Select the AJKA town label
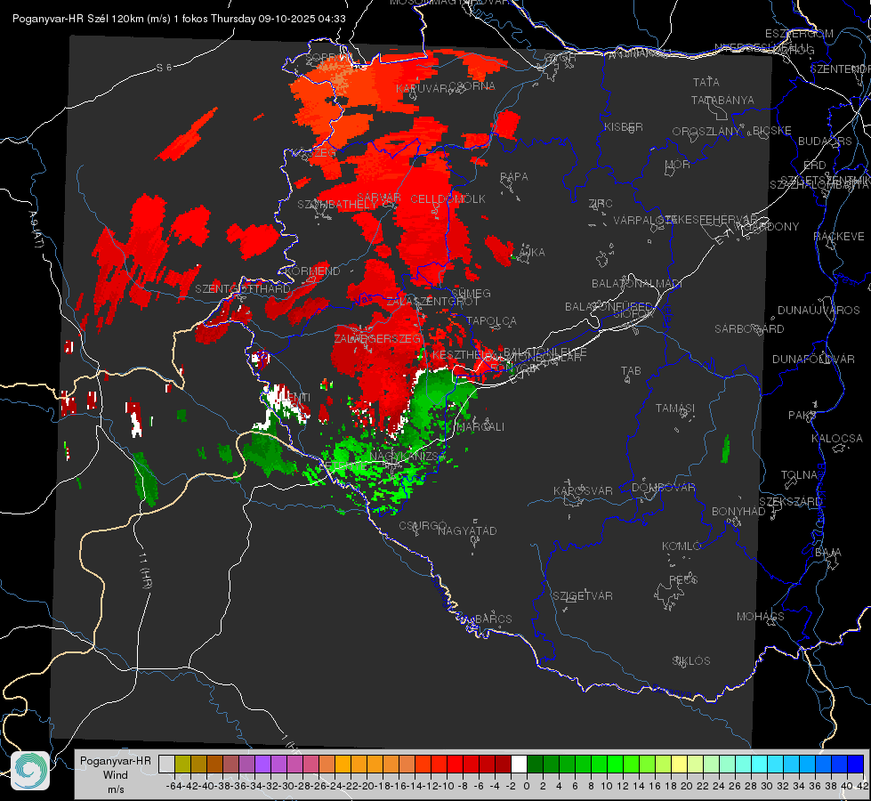The height and width of the screenshot is (801, 871). click(x=532, y=253)
